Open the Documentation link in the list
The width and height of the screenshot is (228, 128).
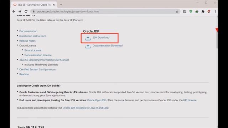pyautogui.click(x=28, y=31)
